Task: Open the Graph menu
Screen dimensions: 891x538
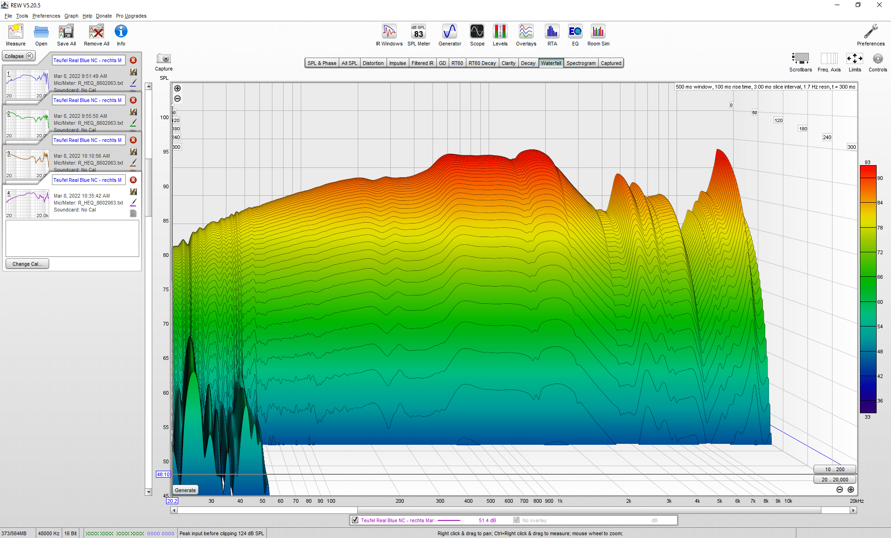Action: pyautogui.click(x=71, y=16)
